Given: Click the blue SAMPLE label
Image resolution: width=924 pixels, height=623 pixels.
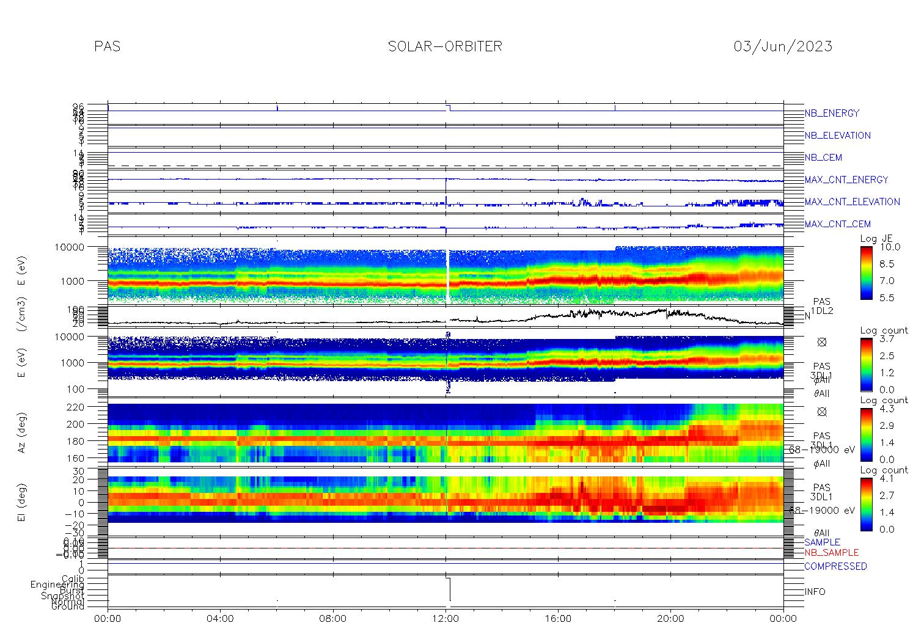Looking at the screenshot, I should point(822,542).
